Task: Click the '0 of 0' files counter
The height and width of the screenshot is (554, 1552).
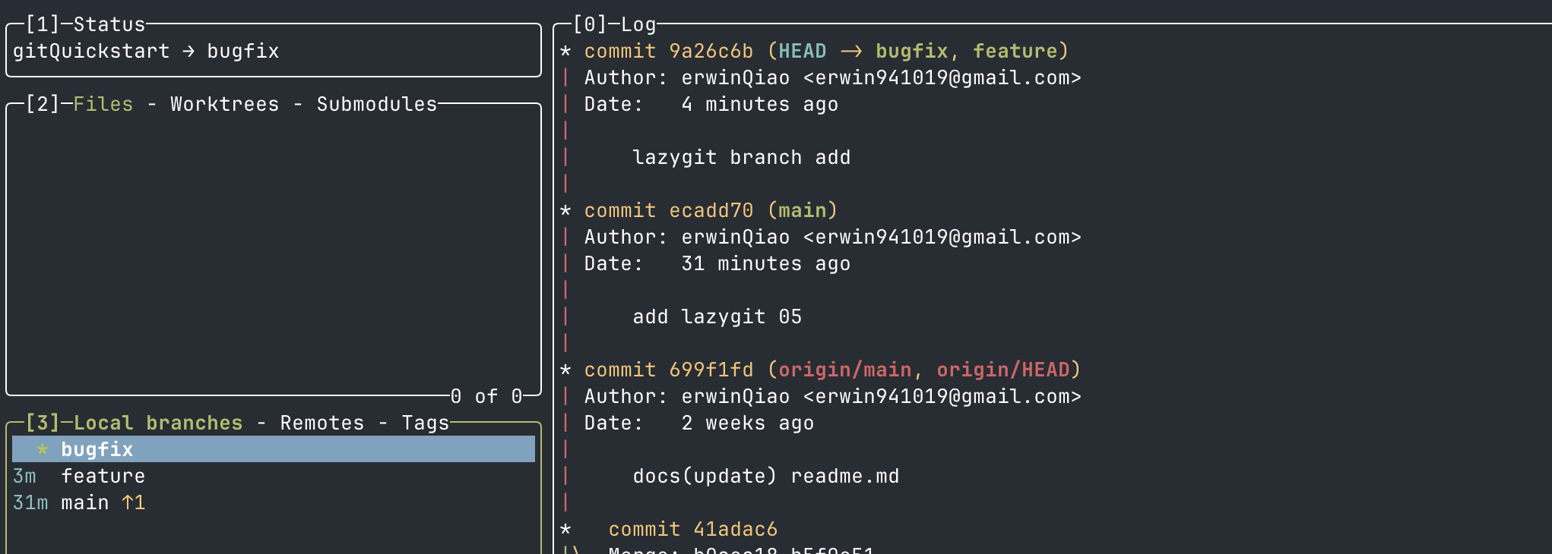Action: point(486,397)
